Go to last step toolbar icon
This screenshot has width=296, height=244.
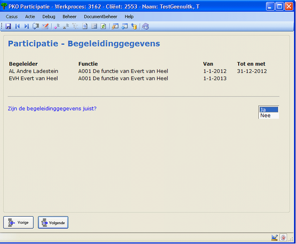coord(27,26)
